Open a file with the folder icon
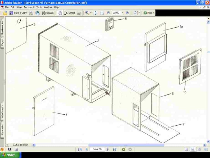 [x=5, y=13]
